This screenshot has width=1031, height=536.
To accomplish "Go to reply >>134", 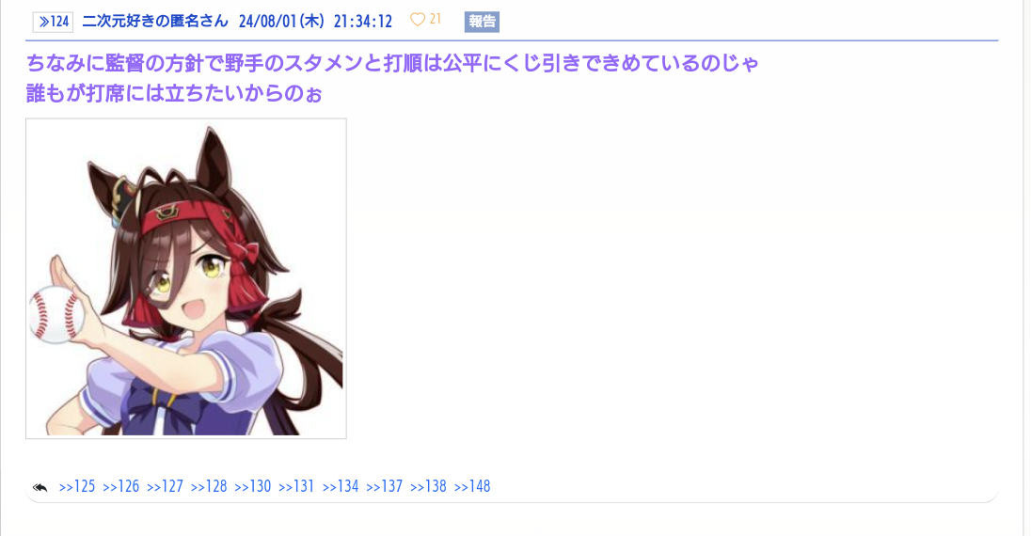I will click(x=341, y=487).
